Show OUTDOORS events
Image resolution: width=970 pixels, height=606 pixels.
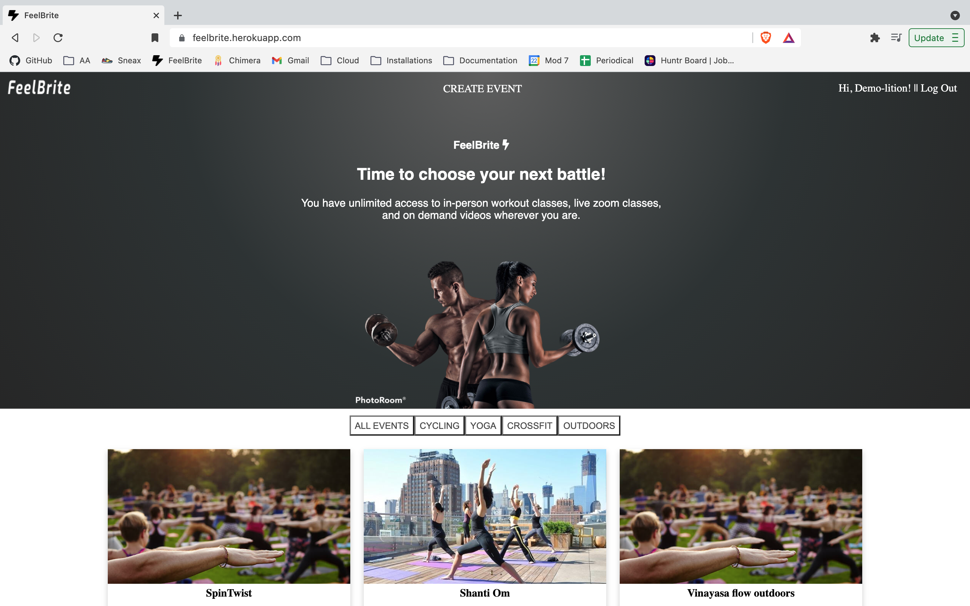588,426
